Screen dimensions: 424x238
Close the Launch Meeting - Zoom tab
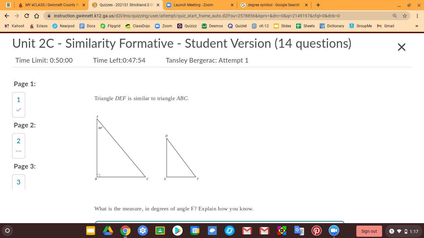pyautogui.click(x=232, y=5)
